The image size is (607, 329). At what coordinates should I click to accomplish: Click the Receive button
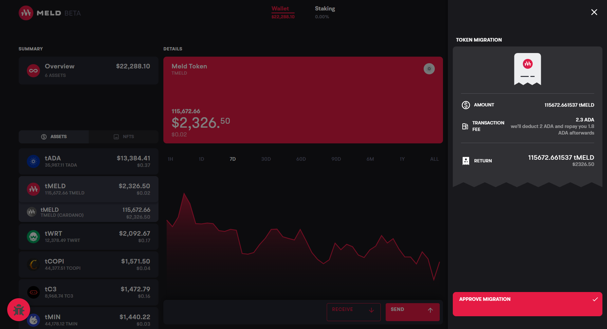click(x=354, y=312)
